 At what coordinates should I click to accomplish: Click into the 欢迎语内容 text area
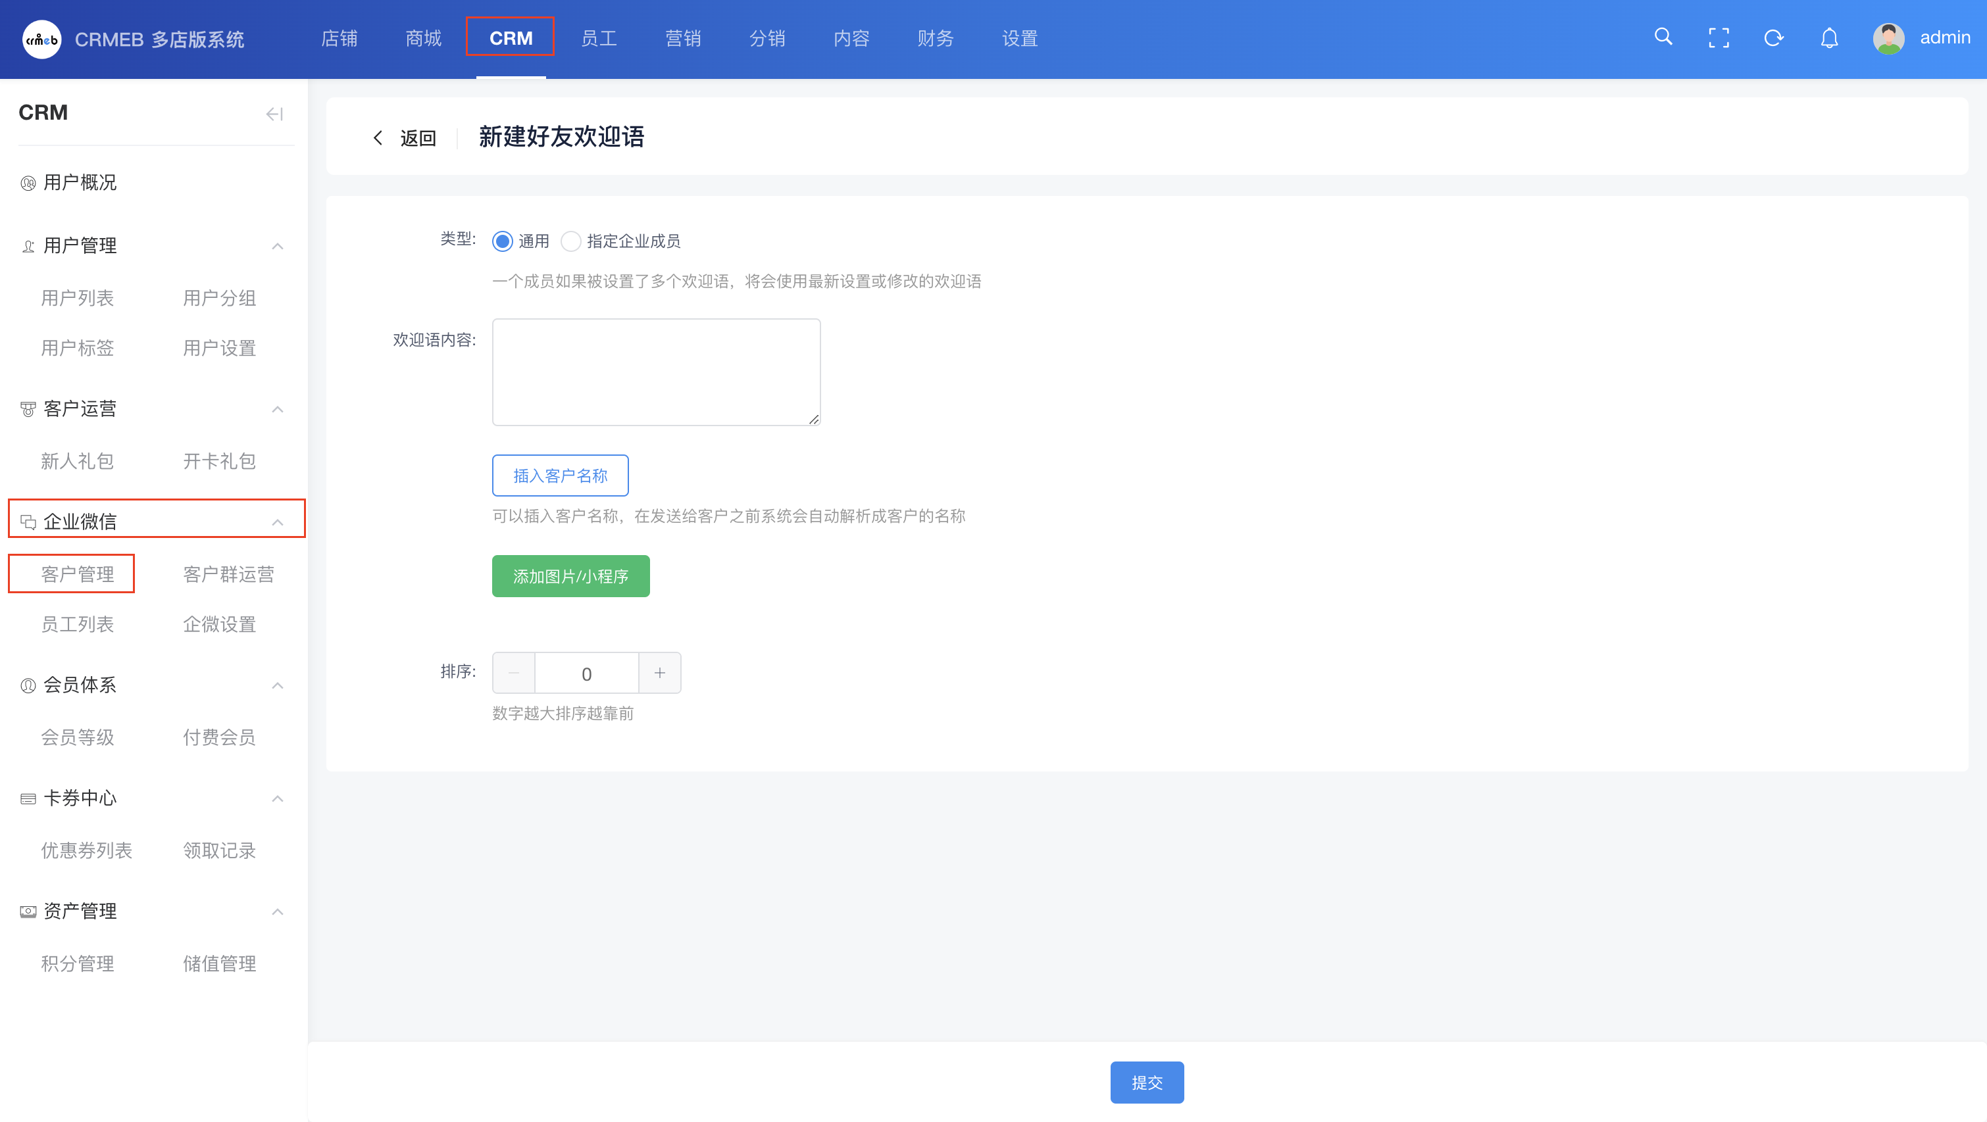pos(656,372)
